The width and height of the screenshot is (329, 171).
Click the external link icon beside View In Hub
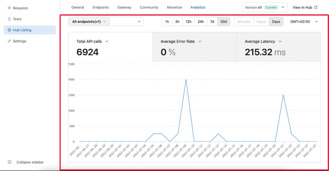click(x=316, y=7)
